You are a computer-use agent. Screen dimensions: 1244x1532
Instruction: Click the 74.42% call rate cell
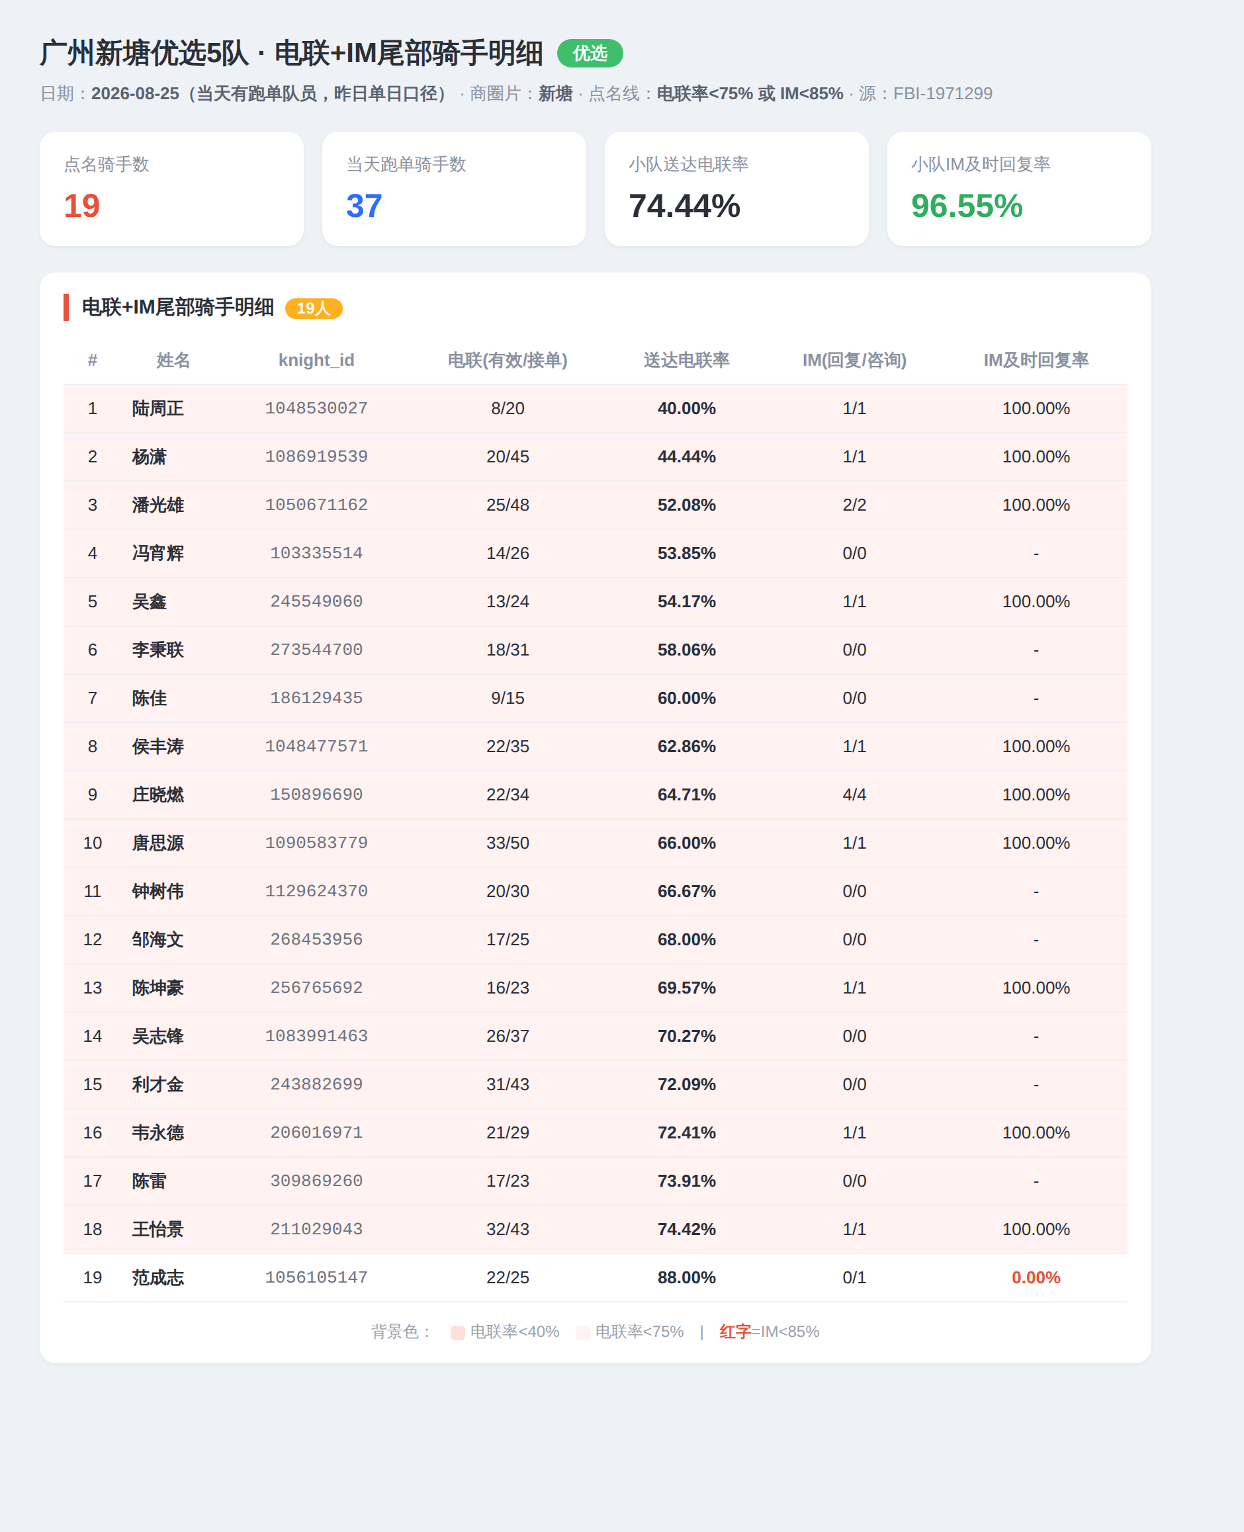(686, 1229)
